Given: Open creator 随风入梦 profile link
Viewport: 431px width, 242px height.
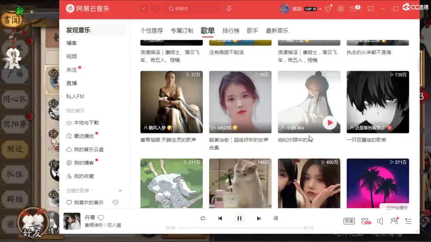Looking at the screenshot, I should point(157,128).
